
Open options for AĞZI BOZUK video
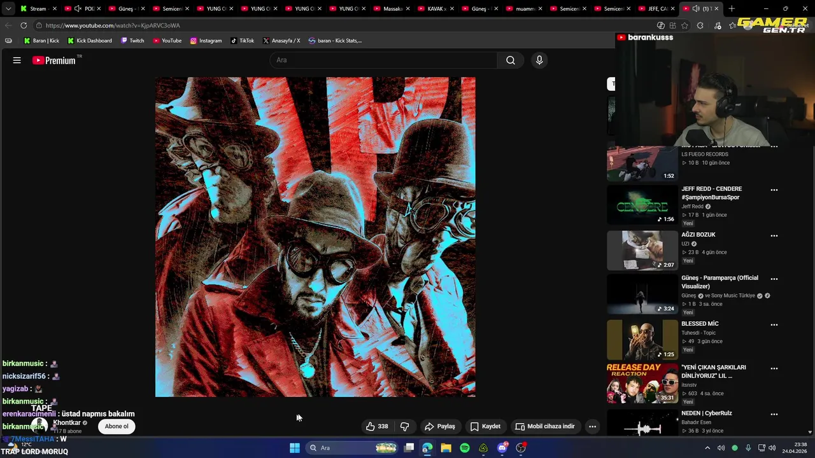[774, 235]
